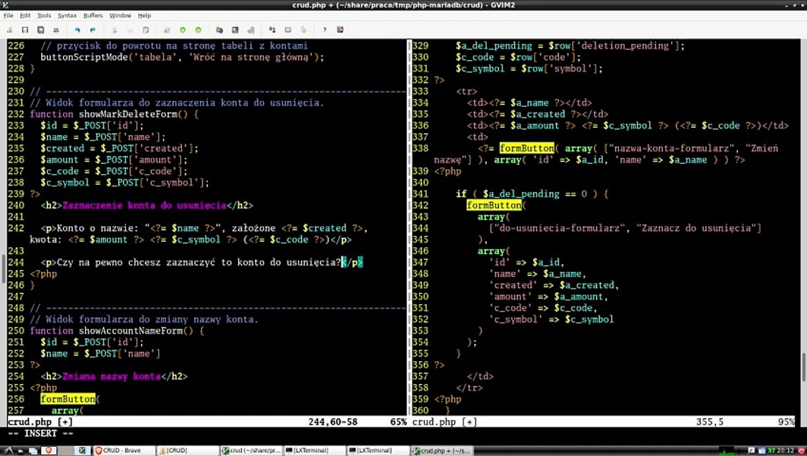Image resolution: width=807 pixels, height=456 pixels.
Task: Open the Edit menu
Action: [x=25, y=15]
